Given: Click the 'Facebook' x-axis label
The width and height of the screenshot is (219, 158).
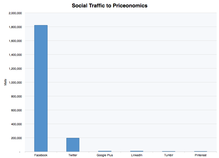Looking at the screenshot, I should [41, 155].
